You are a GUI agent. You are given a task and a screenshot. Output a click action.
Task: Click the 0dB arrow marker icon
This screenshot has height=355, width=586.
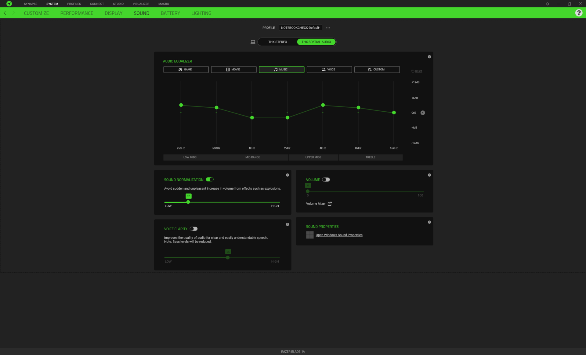pos(423,113)
